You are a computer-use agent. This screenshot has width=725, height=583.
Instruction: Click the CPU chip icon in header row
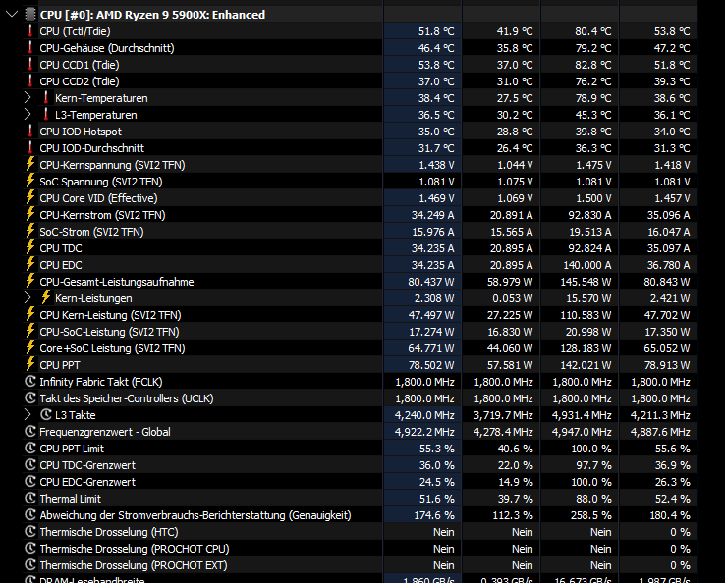tap(30, 15)
